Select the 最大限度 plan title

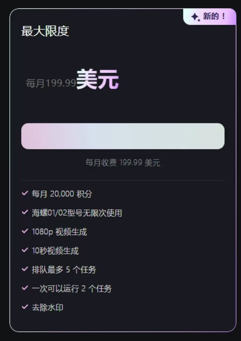click(45, 31)
